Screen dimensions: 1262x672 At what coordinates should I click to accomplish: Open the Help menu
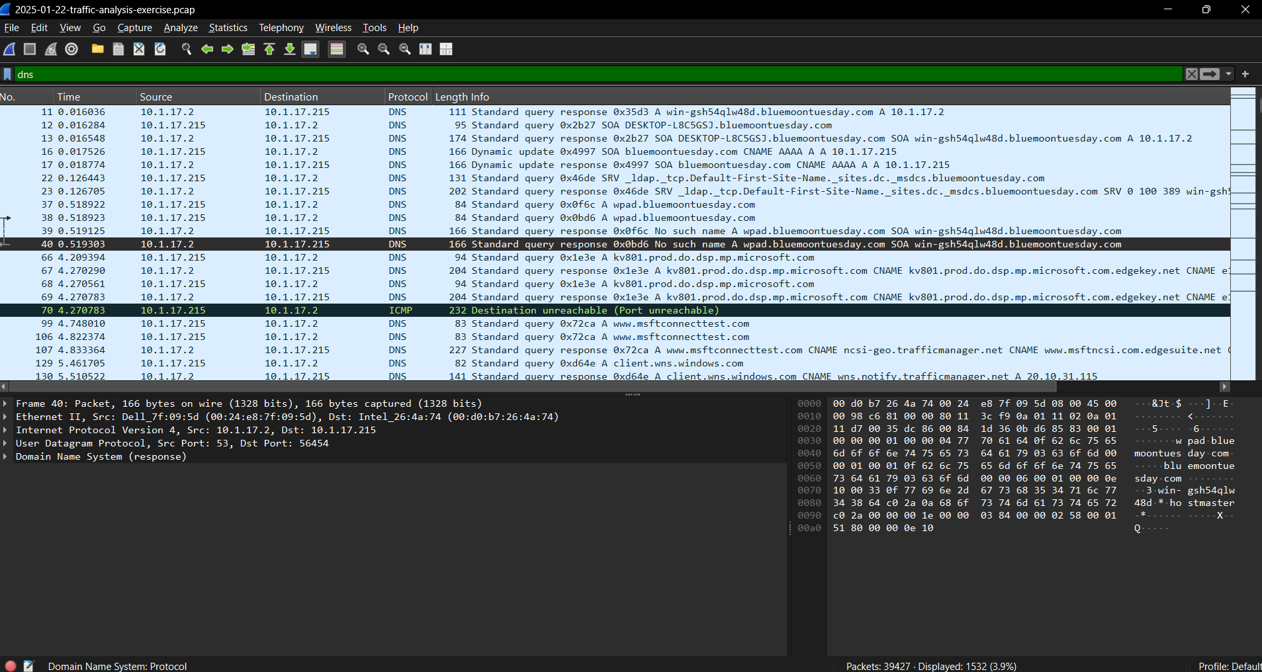408,28
